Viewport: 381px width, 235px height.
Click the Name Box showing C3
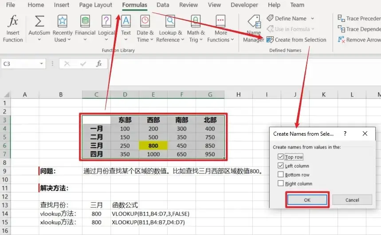point(20,64)
